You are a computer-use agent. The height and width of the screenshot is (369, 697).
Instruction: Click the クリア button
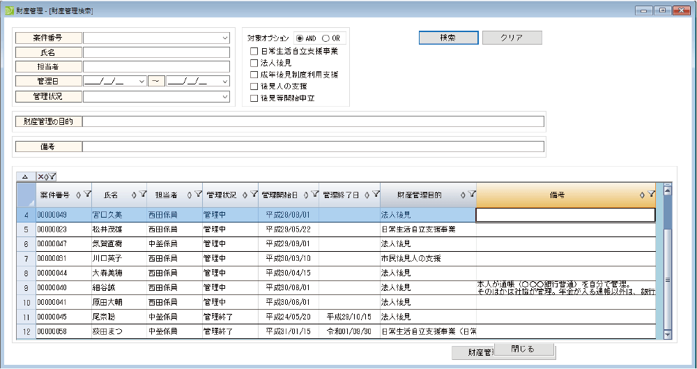pos(512,38)
